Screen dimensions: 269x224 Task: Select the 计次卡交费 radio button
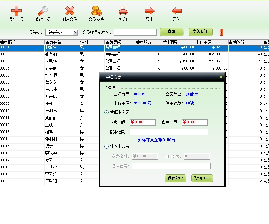click(107, 146)
